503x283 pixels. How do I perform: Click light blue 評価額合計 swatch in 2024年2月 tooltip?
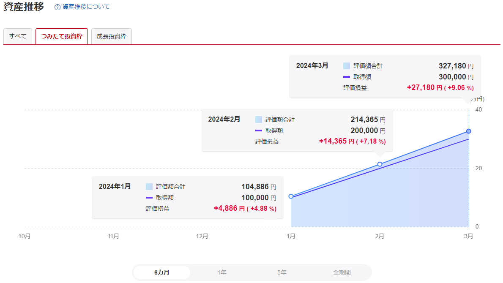pyautogui.click(x=259, y=120)
